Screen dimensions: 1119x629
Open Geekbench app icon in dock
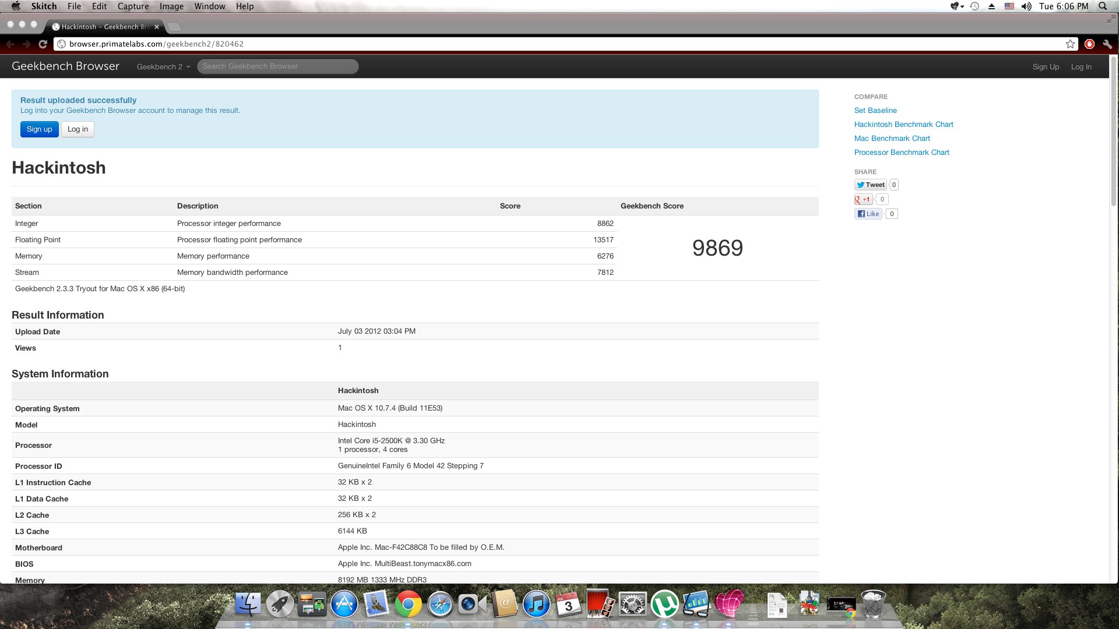[x=696, y=604]
